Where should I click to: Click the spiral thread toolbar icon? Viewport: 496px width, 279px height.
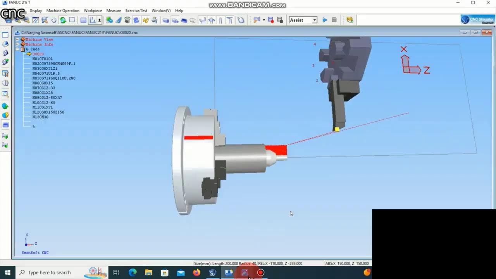coord(127,20)
